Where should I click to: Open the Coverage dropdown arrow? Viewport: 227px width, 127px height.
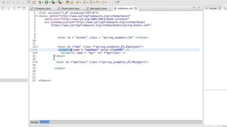click(x=56, y=2)
